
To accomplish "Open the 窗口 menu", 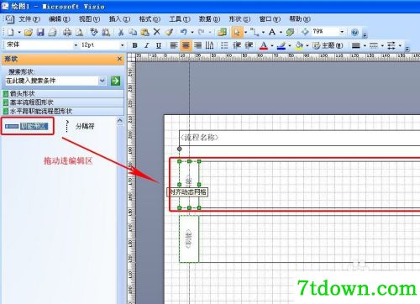I will click(270, 19).
